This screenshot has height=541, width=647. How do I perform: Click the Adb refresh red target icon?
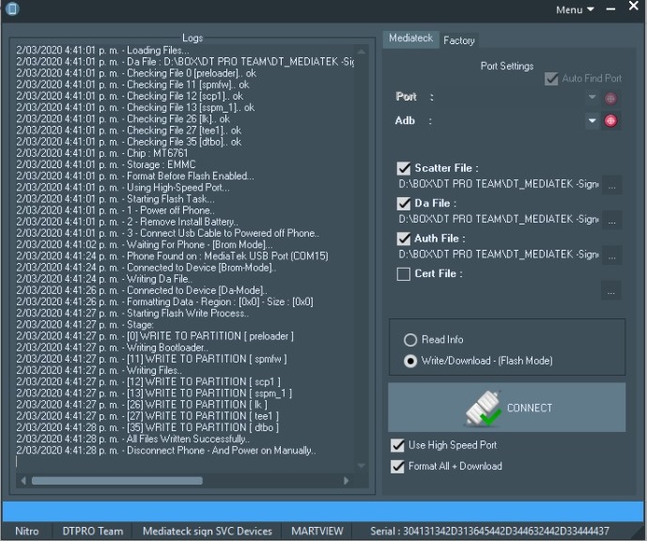(611, 120)
